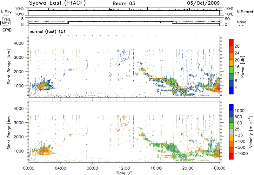Click the 'N.Sky' legend label
This screenshot has width=254, height=175.
6,12
